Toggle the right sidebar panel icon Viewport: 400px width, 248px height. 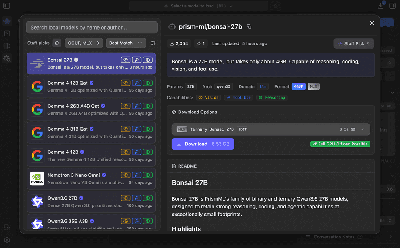point(392,6)
